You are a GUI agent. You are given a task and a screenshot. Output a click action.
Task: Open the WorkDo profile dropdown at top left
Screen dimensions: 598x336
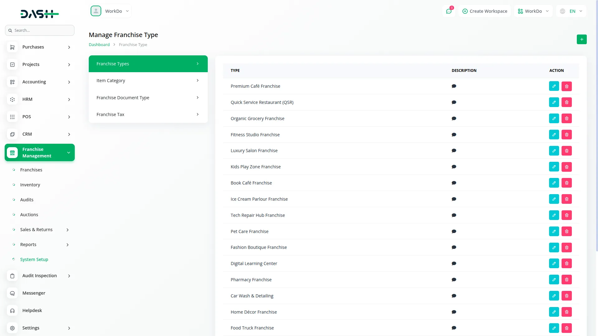point(110,11)
